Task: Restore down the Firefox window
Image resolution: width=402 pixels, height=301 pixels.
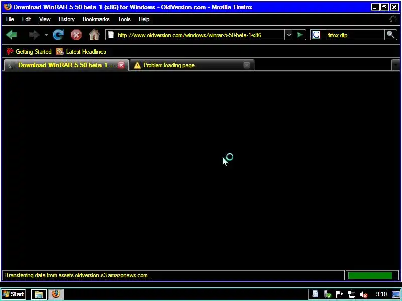Action: pyautogui.click(x=384, y=7)
